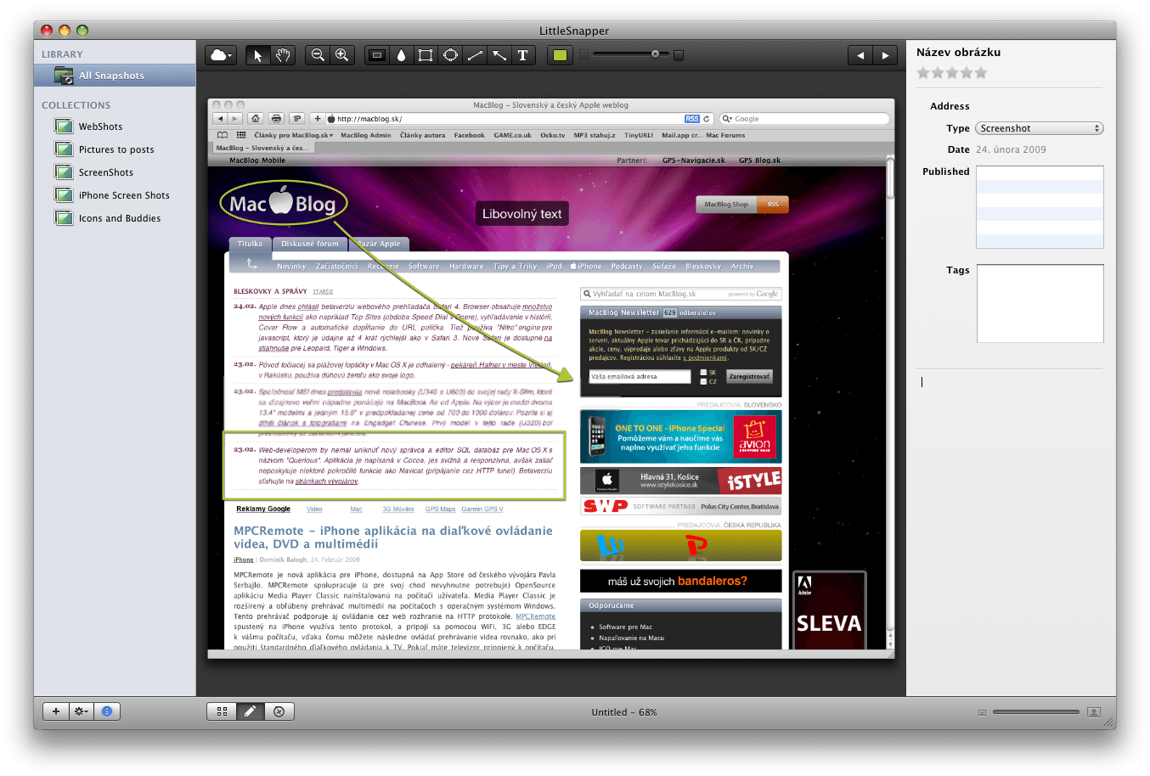Open Pictures to posts collection
Image resolution: width=1150 pixels, height=776 pixels.
pyautogui.click(x=115, y=149)
